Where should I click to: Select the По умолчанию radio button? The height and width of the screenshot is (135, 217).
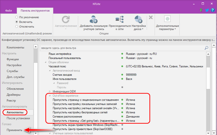17,17
